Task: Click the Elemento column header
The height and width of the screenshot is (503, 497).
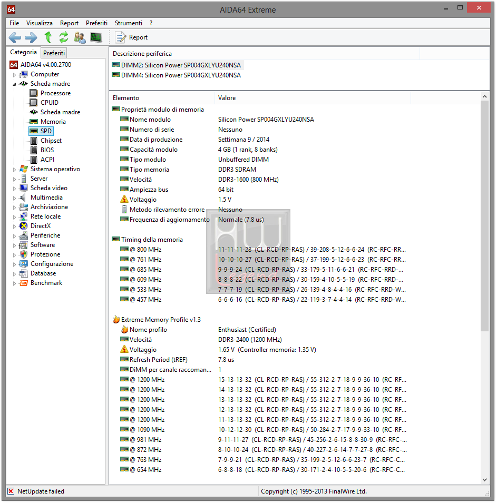Action: coord(162,98)
